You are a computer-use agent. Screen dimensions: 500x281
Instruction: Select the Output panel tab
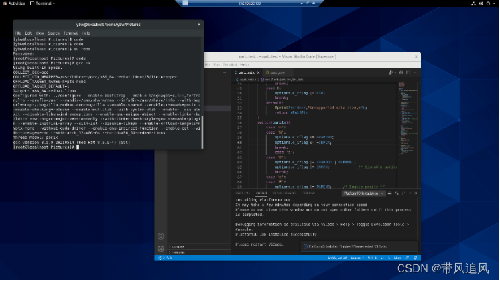tap(261, 193)
